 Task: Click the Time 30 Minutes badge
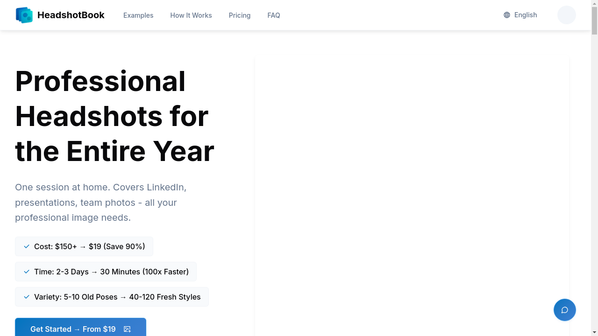click(106, 272)
